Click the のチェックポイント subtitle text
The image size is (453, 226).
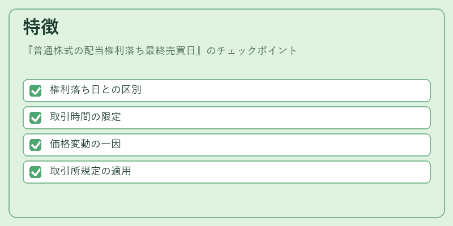252,51
